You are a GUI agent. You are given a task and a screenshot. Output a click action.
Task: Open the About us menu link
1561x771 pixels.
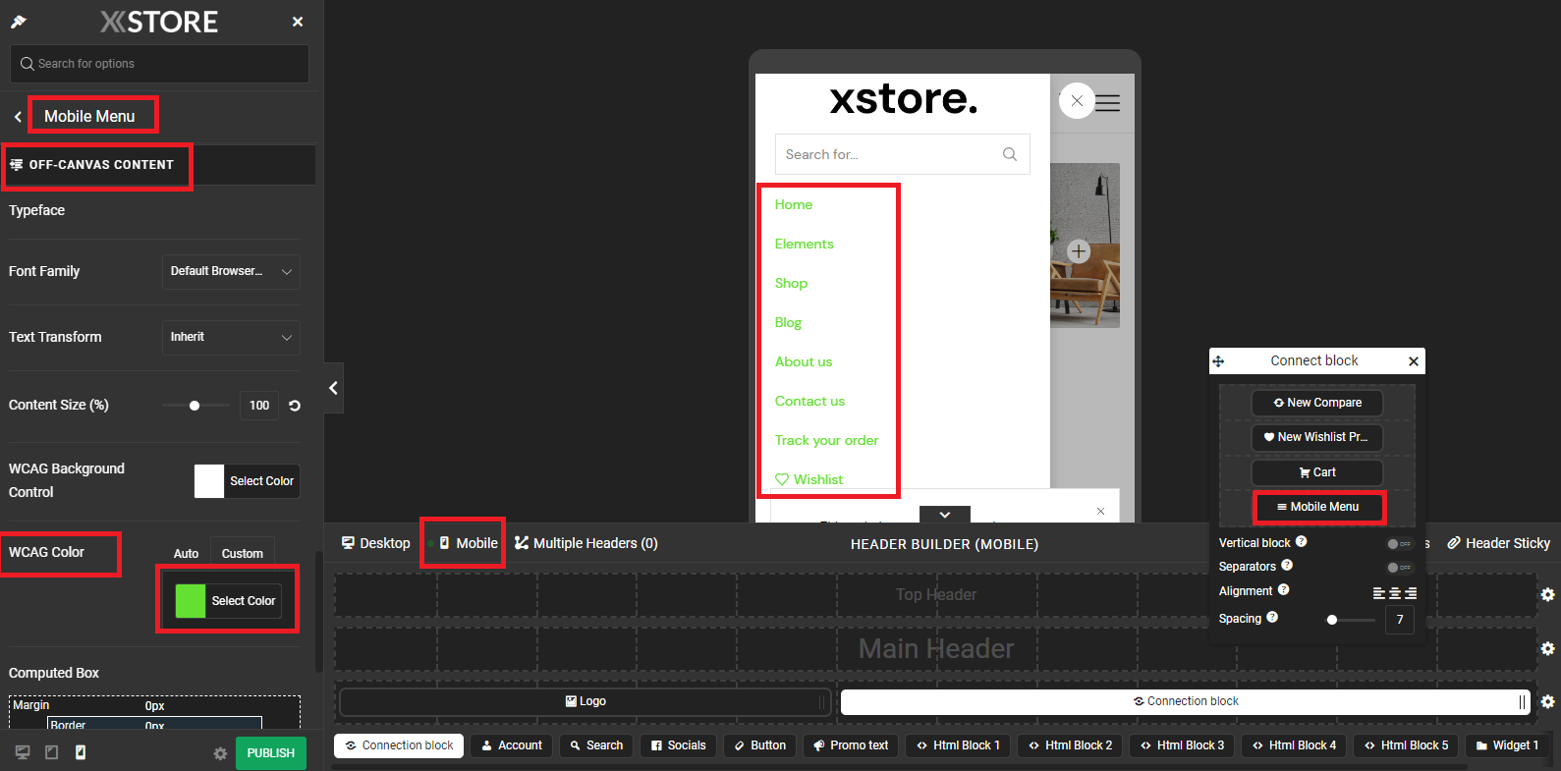pos(804,361)
